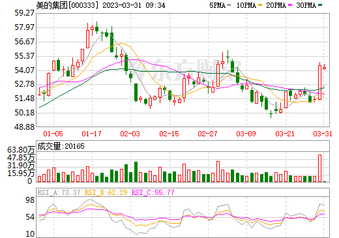This screenshot has width=339, height=238.
Task: Click the 成交量:20165 volume label
Action: click(61, 146)
